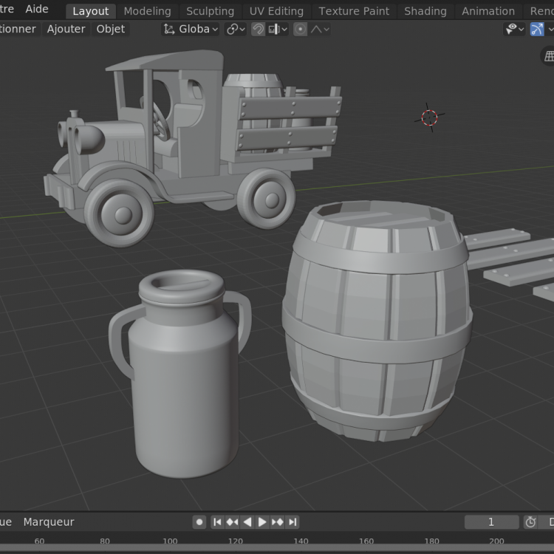The image size is (554, 554).
Task: Open the Shading workspace tab
Action: (425, 11)
